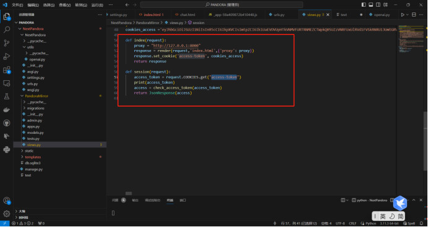Image resolution: width=428 pixels, height=227 pixels.
Task: Open the Accounts menu icon
Action: [x=7, y=200]
